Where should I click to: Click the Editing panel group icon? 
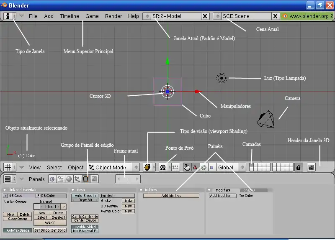pyautogui.click(x=85, y=179)
